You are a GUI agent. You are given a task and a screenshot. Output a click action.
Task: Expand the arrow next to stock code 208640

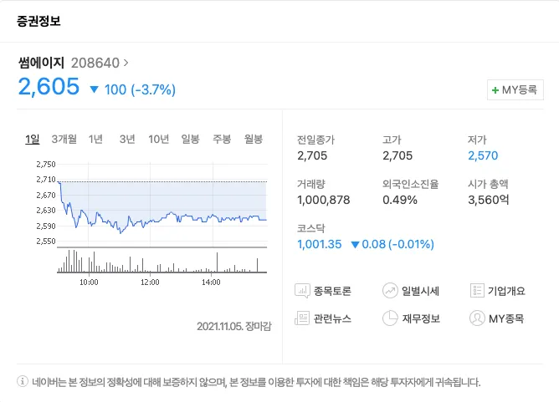coord(126,62)
